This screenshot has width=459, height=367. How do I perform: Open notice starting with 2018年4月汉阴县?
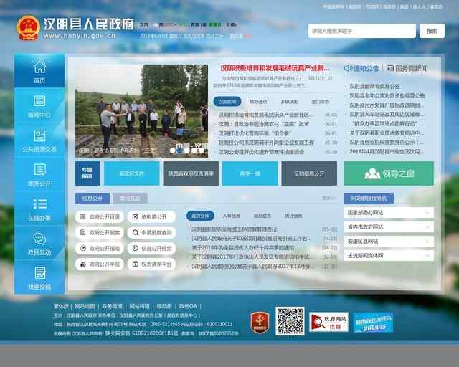tap(387, 151)
